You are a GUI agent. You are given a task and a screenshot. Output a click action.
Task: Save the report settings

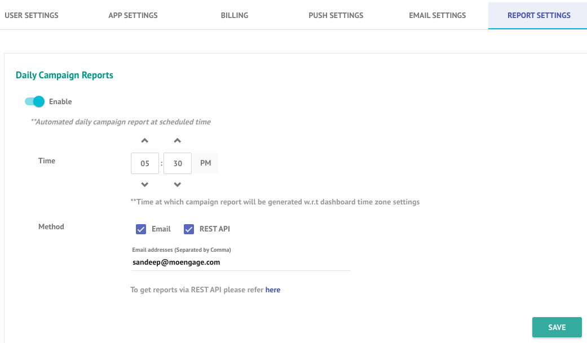click(557, 327)
